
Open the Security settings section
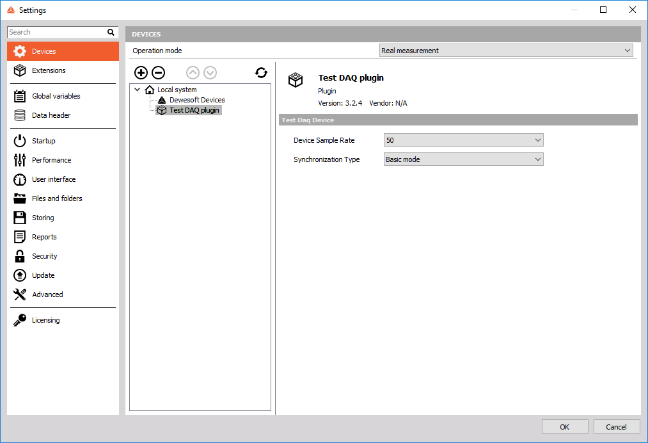(63, 256)
